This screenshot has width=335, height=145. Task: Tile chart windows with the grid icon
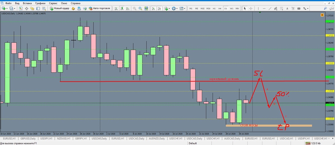[146, 8]
